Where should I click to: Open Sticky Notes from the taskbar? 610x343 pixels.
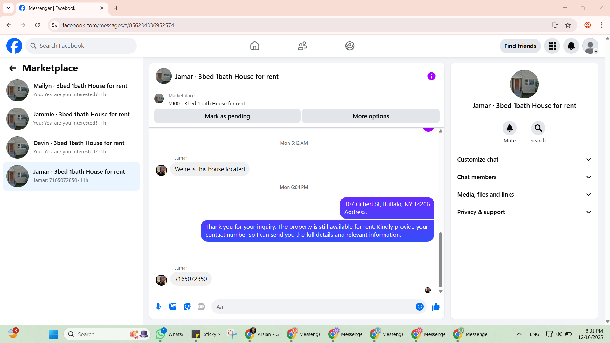click(206, 334)
